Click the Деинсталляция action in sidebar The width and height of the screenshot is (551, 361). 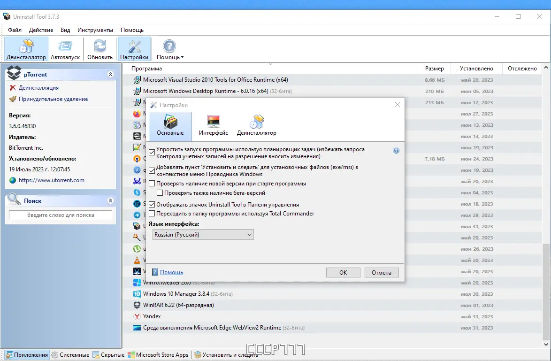click(x=38, y=88)
